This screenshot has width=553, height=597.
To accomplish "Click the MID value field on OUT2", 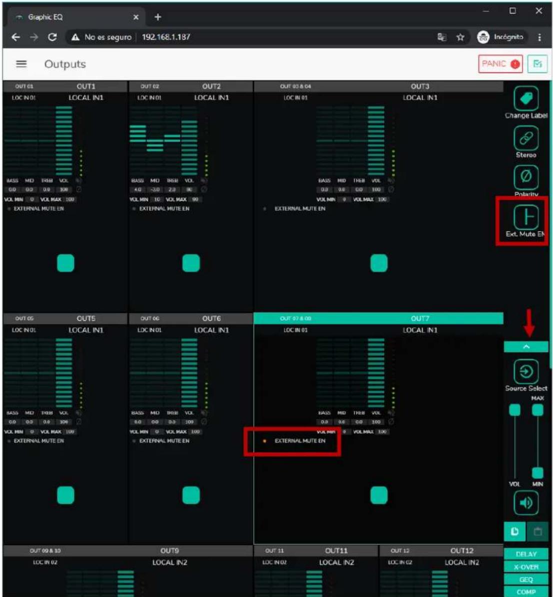I will click(x=155, y=189).
